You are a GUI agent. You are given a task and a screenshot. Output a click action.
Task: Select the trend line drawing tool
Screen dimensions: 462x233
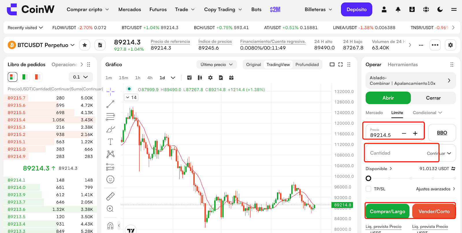110,104
